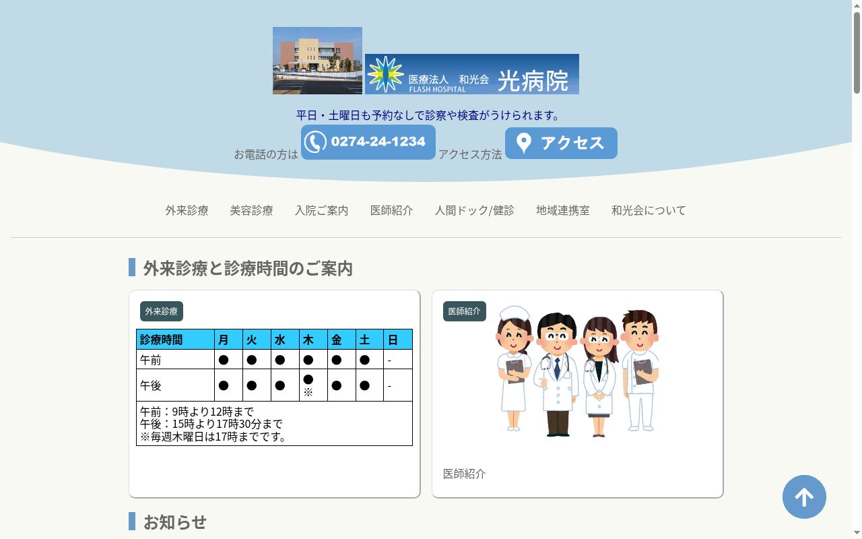This screenshot has width=862, height=539.
Task: Click the hospital building photo
Action: click(x=317, y=61)
